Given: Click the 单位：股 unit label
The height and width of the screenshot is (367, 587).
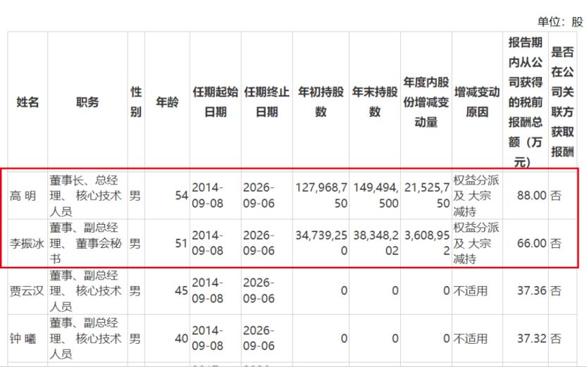Looking at the screenshot, I should point(560,21).
